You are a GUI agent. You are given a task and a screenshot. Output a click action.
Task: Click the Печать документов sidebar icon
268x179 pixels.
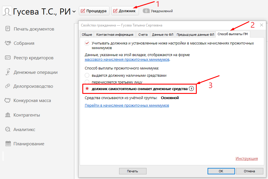tap(8, 29)
